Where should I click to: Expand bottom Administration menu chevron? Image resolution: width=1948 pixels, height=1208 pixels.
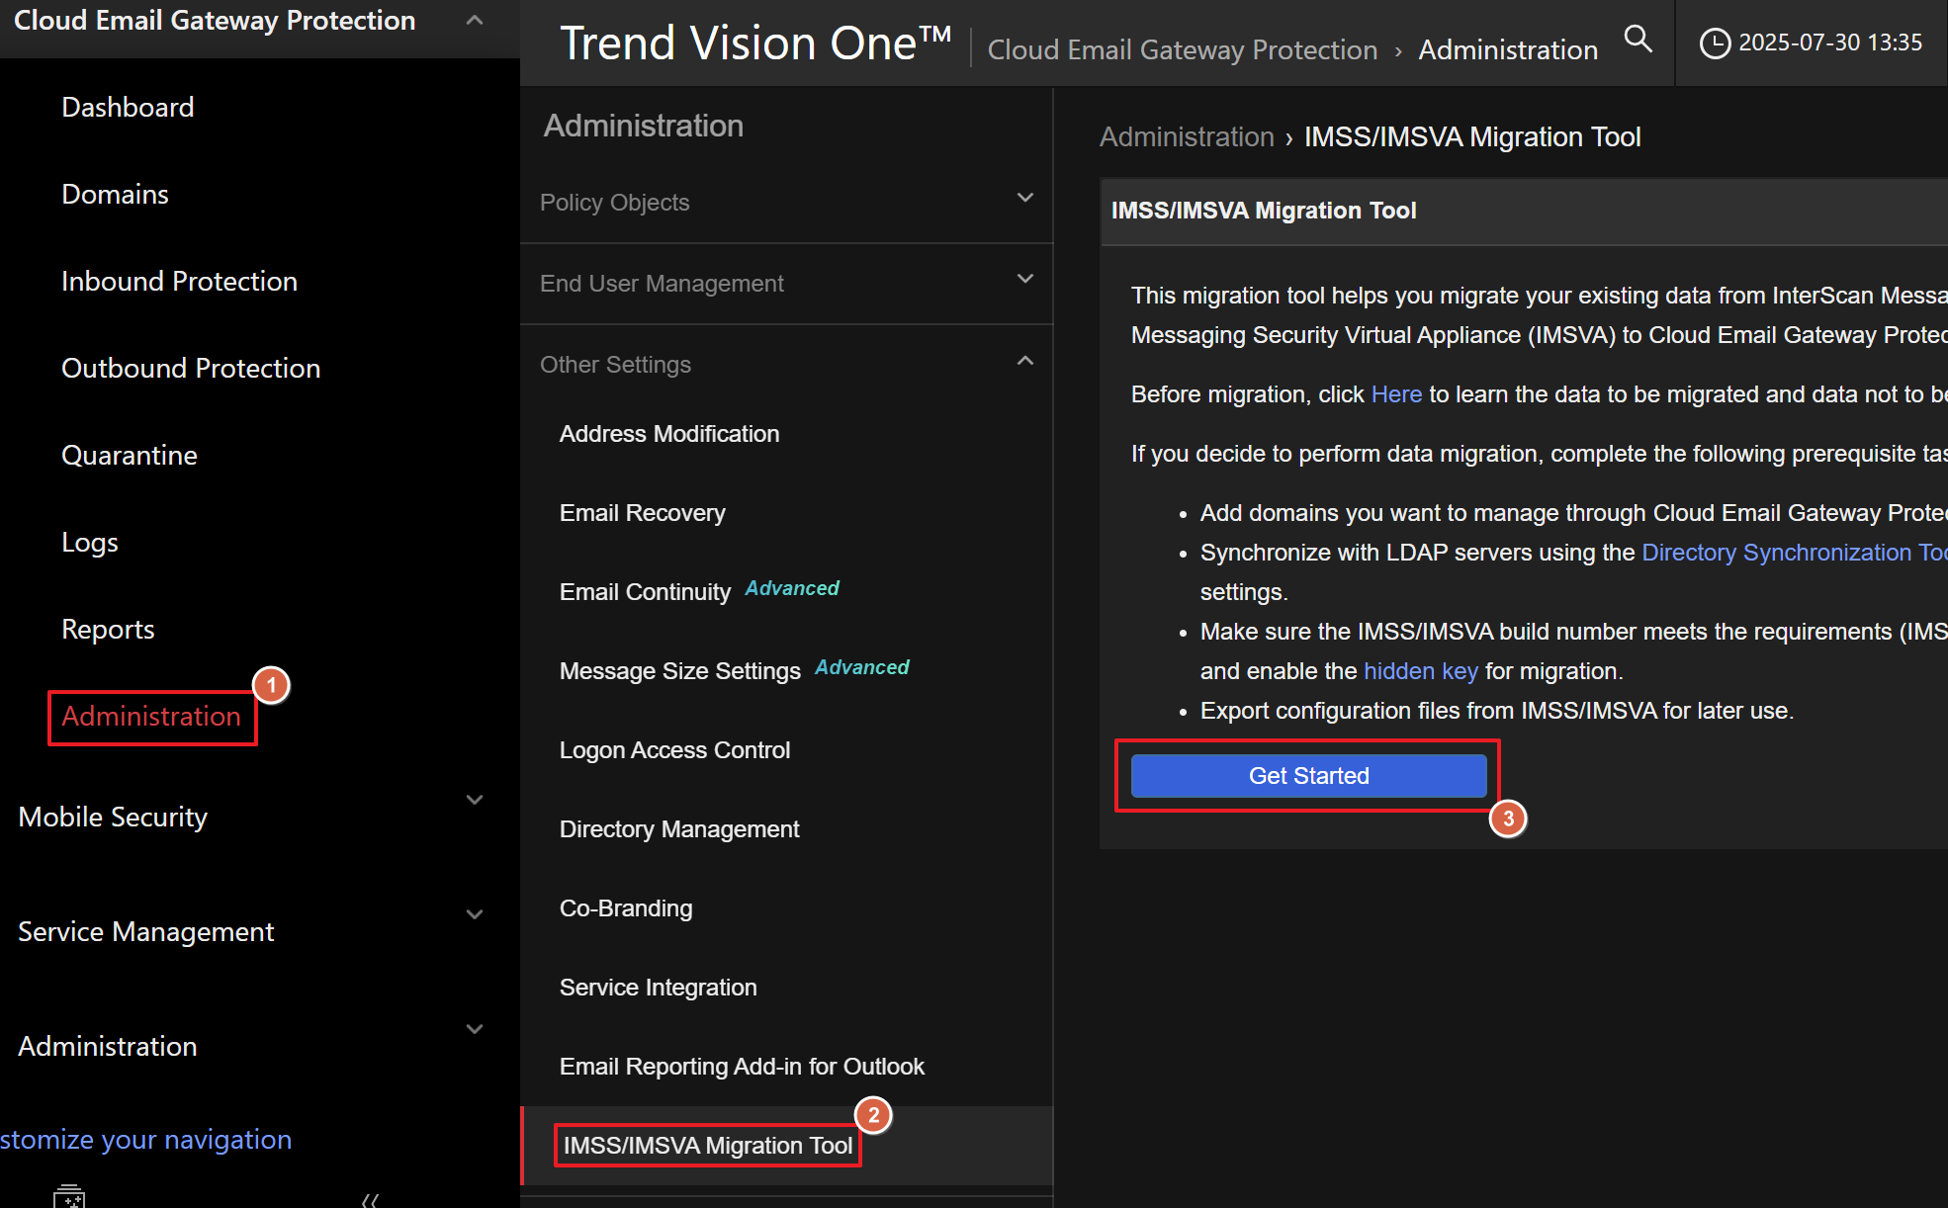point(475,1029)
